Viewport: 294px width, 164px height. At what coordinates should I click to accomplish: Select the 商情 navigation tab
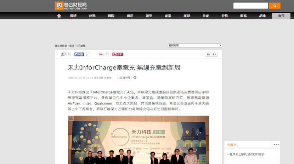pyautogui.click(x=281, y=16)
